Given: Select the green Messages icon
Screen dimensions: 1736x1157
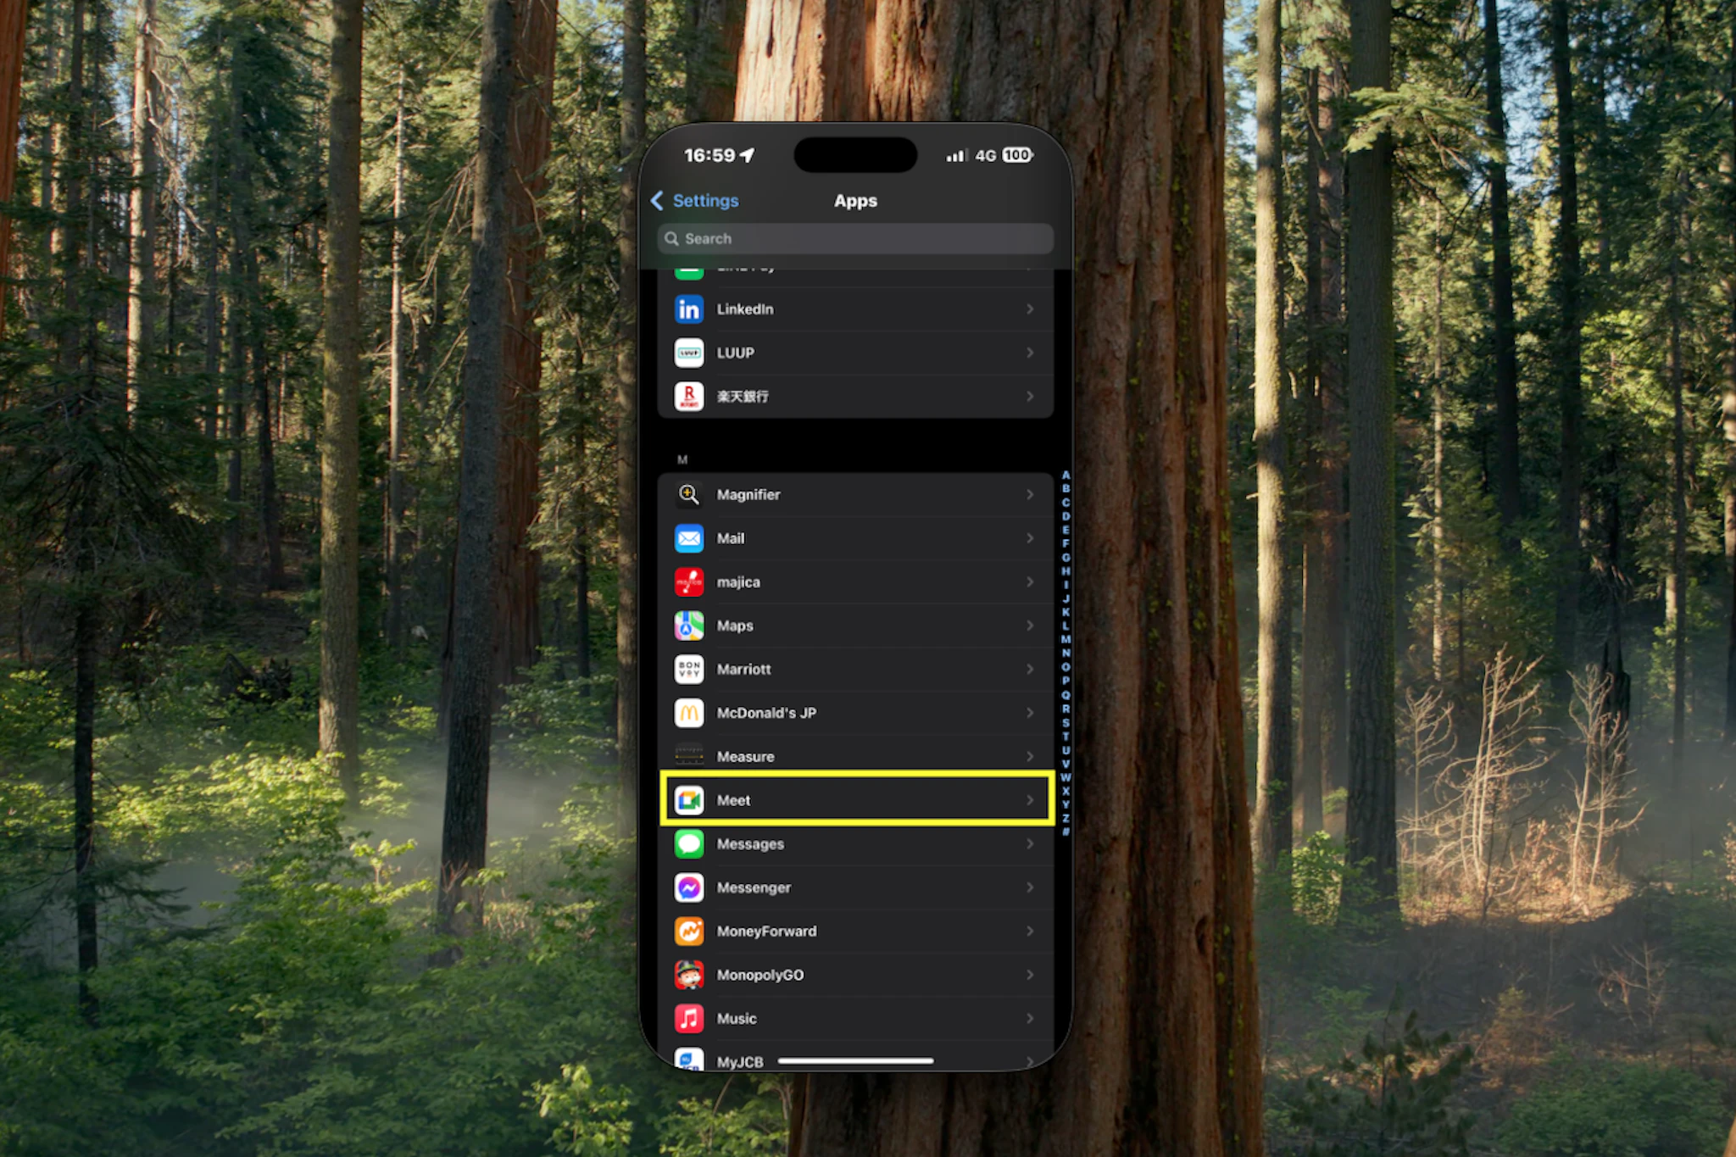Looking at the screenshot, I should [688, 844].
